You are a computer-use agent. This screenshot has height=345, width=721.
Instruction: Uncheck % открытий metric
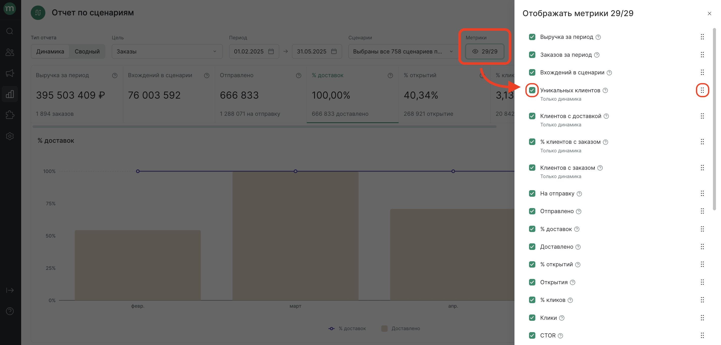(532, 264)
